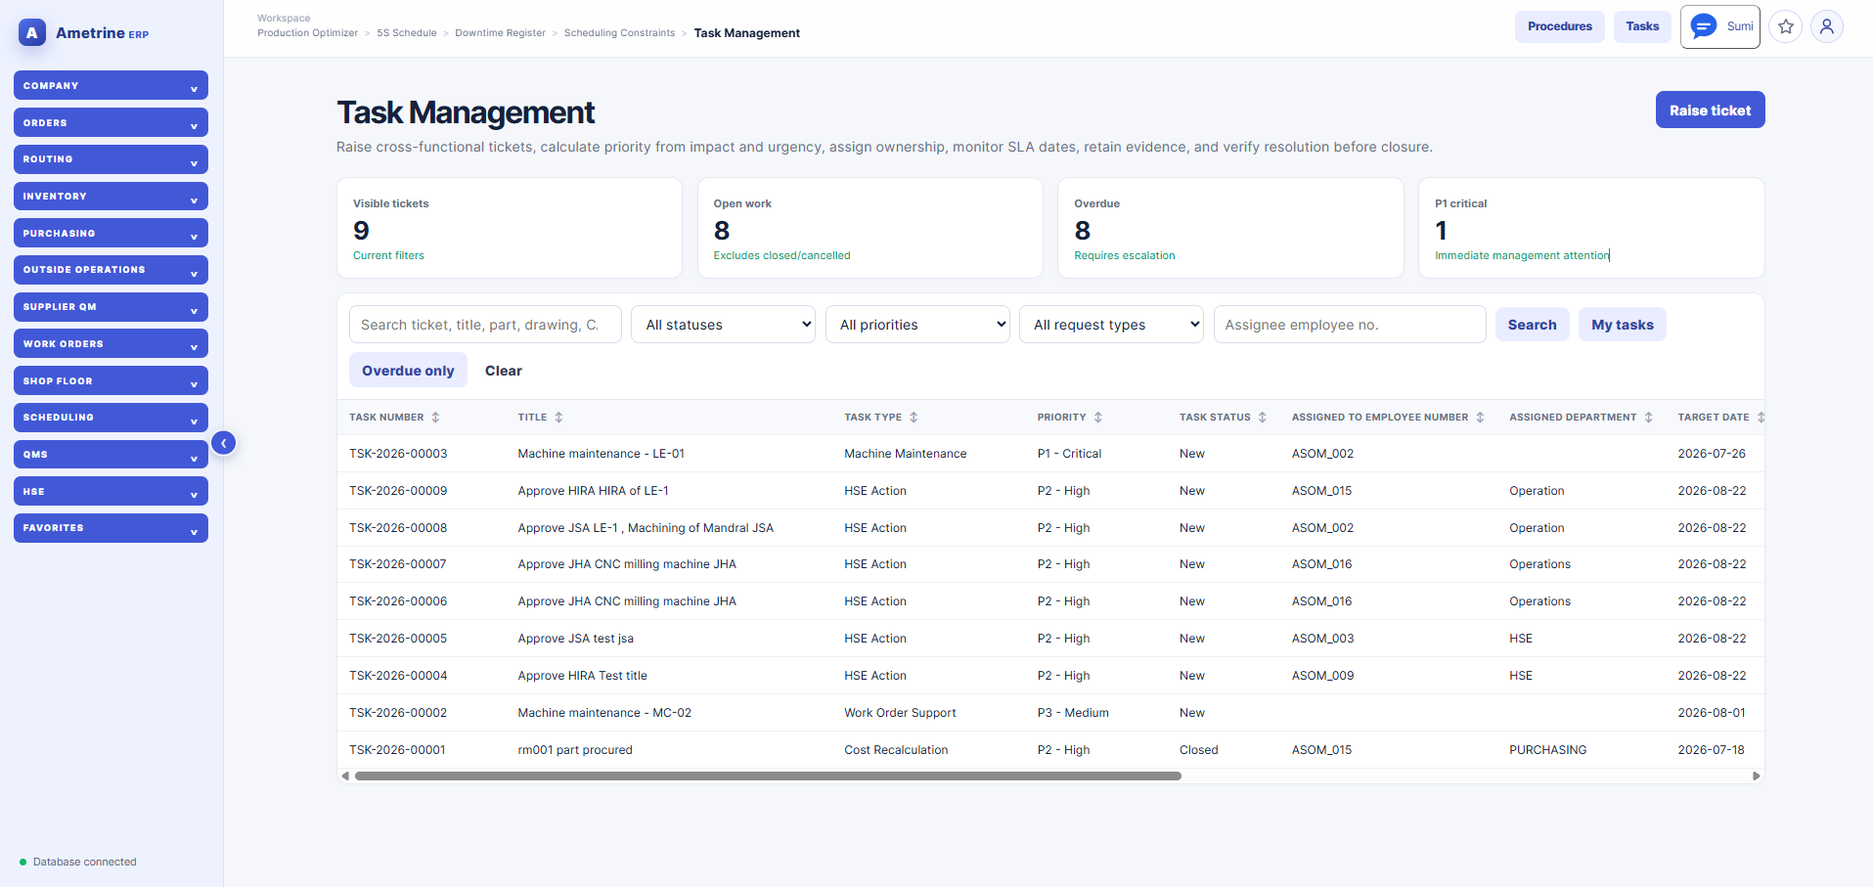The width and height of the screenshot is (1873, 887).
Task: Open the All statuses dropdown
Action: [x=723, y=325]
